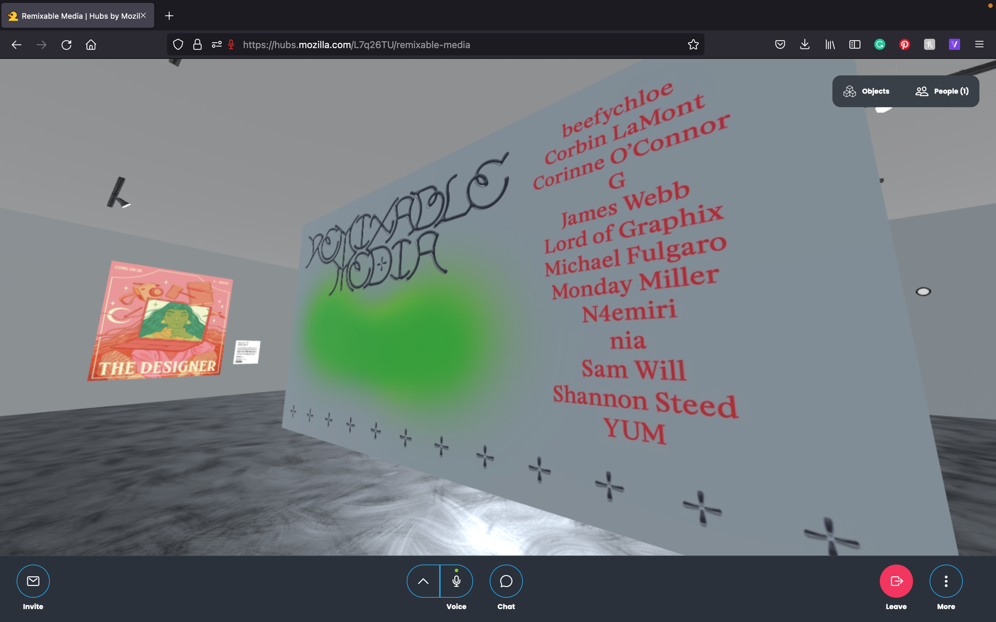The width and height of the screenshot is (996, 622).
Task: Open the More options menu
Action: click(946, 581)
